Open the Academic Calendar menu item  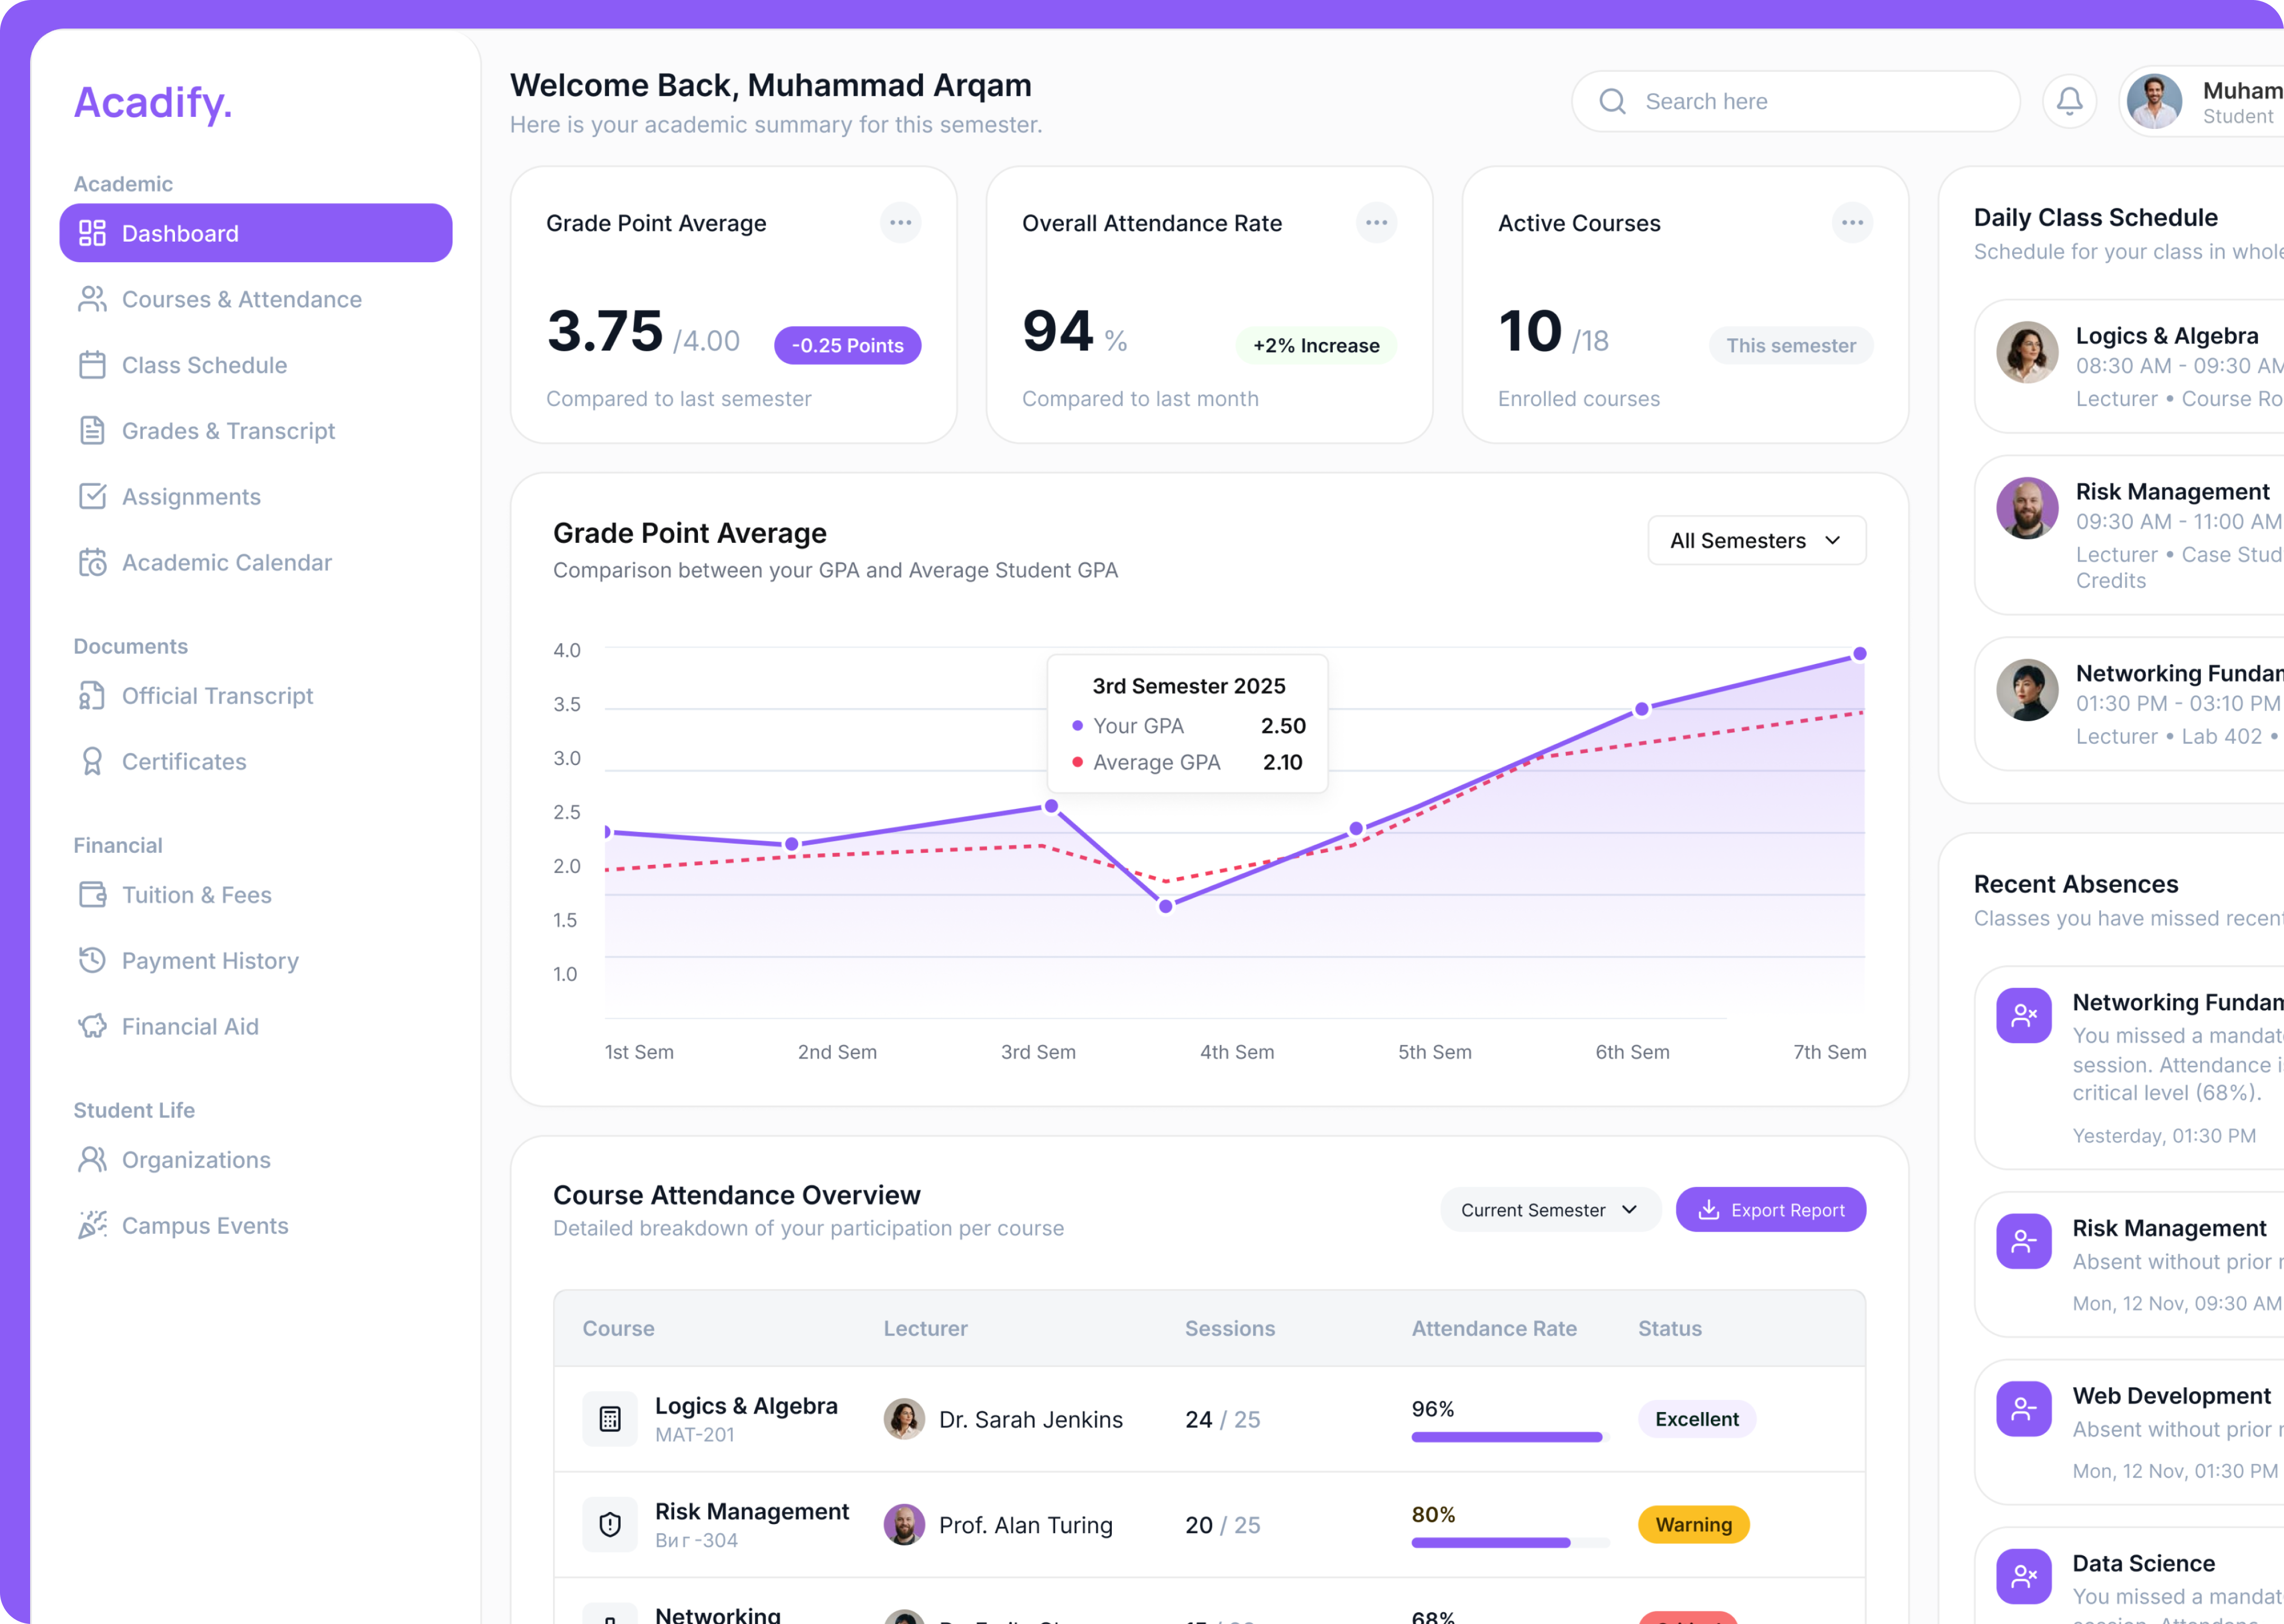click(256, 563)
